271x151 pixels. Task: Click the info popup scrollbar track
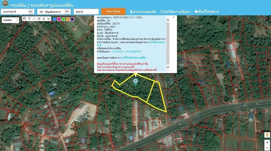(x=168, y=43)
